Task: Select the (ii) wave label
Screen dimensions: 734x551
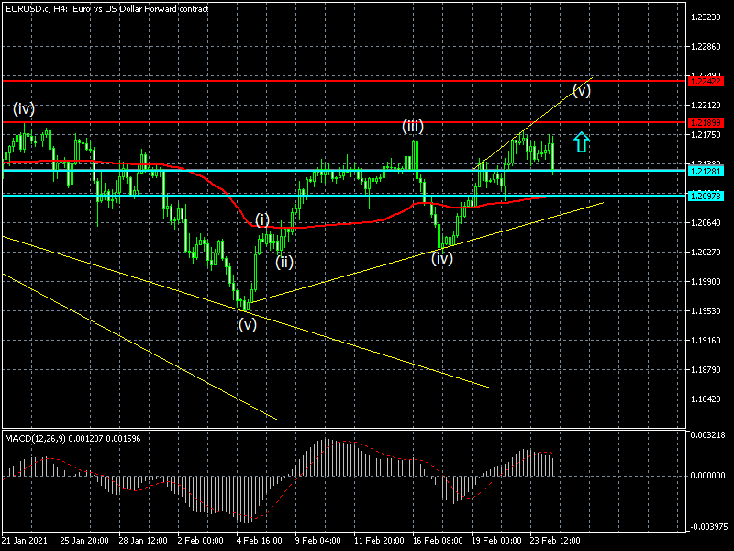Action: click(x=284, y=262)
